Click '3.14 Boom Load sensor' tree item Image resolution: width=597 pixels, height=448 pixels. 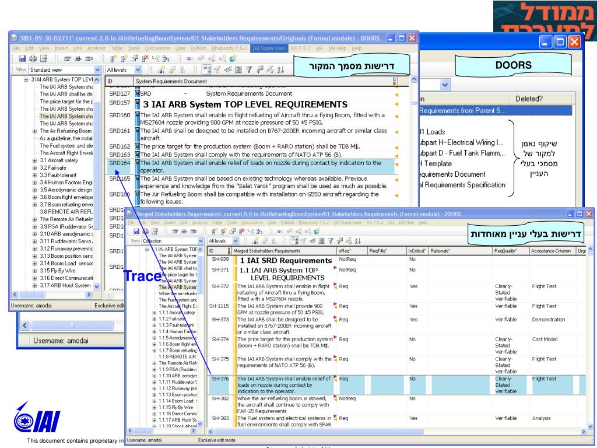tap(66, 263)
